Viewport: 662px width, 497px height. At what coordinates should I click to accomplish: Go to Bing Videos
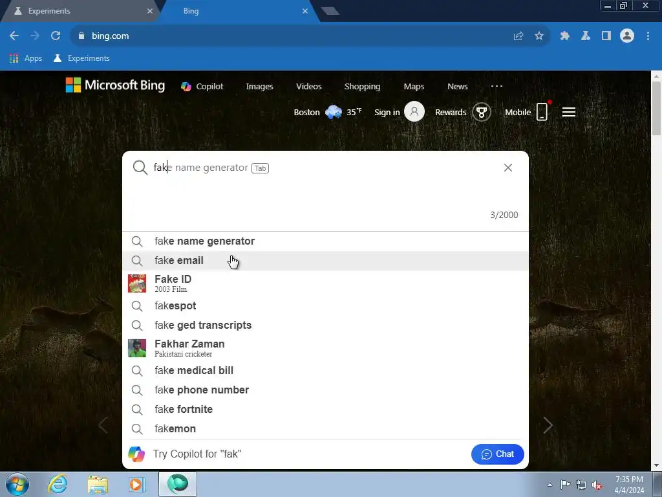tap(309, 86)
